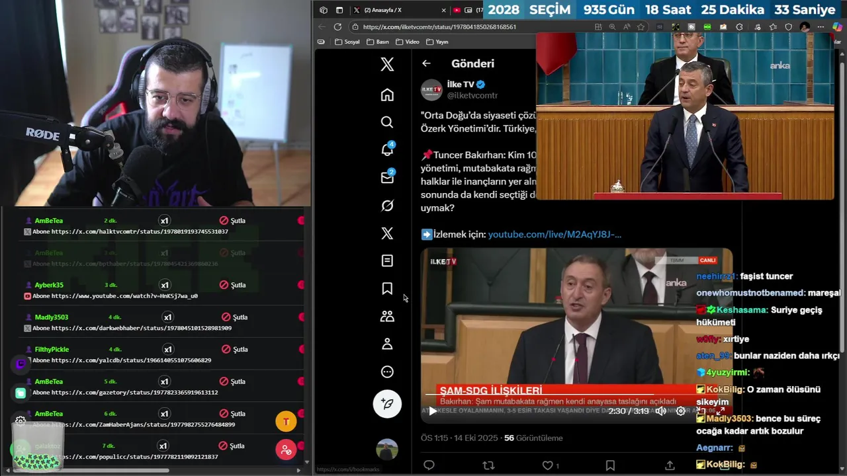Open the X search (magnifier) icon

(x=387, y=122)
